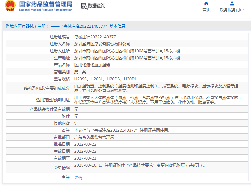This screenshot has height=186, width=251.
Task: Click the home house icon
Action: [206, 4]
